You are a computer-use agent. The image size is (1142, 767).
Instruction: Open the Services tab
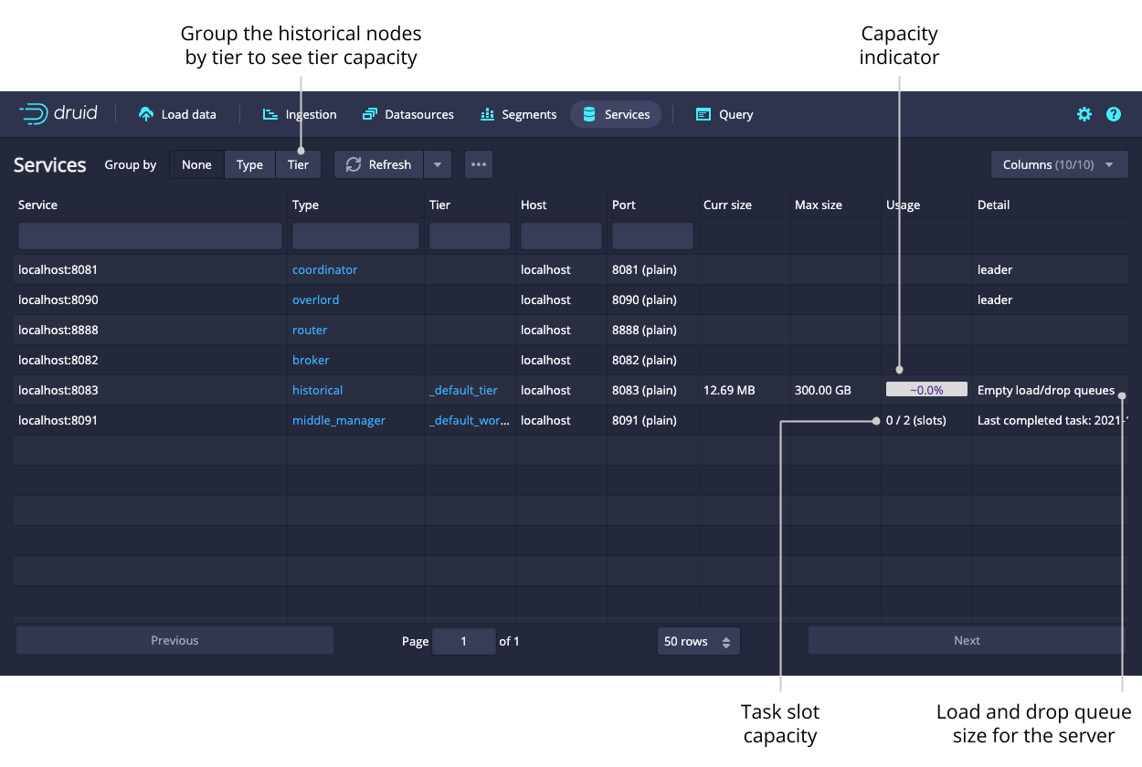[x=616, y=114]
